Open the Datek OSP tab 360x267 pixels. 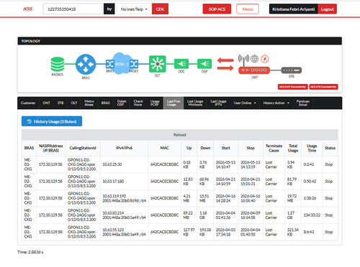122,103
